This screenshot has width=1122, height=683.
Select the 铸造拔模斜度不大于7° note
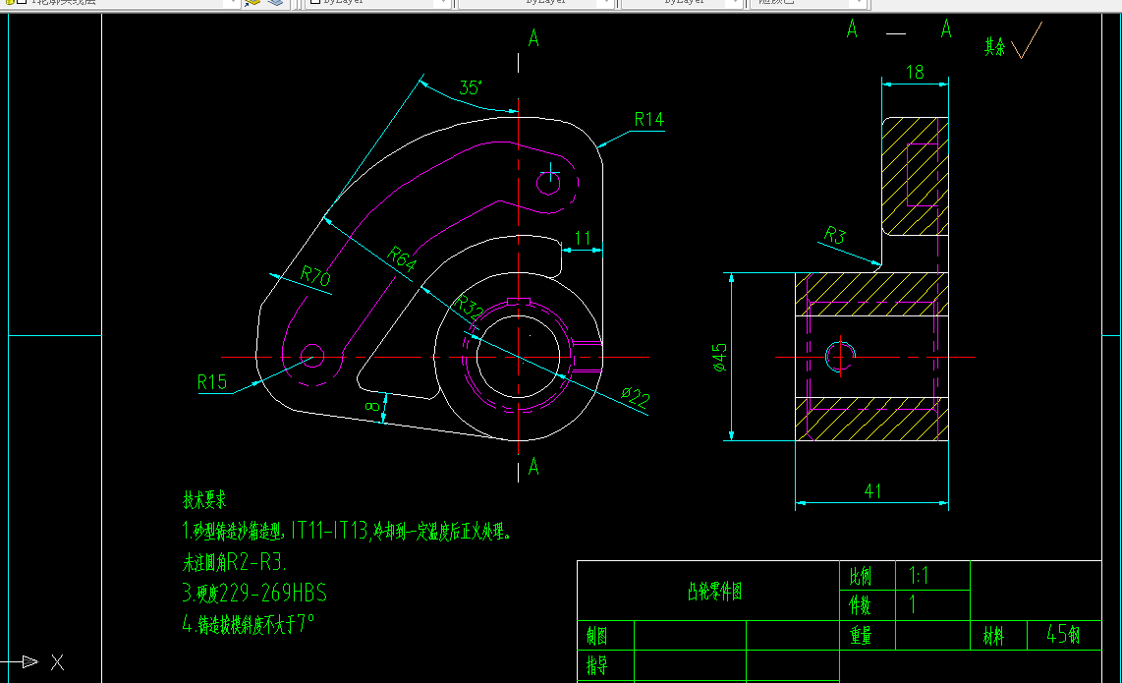click(249, 624)
